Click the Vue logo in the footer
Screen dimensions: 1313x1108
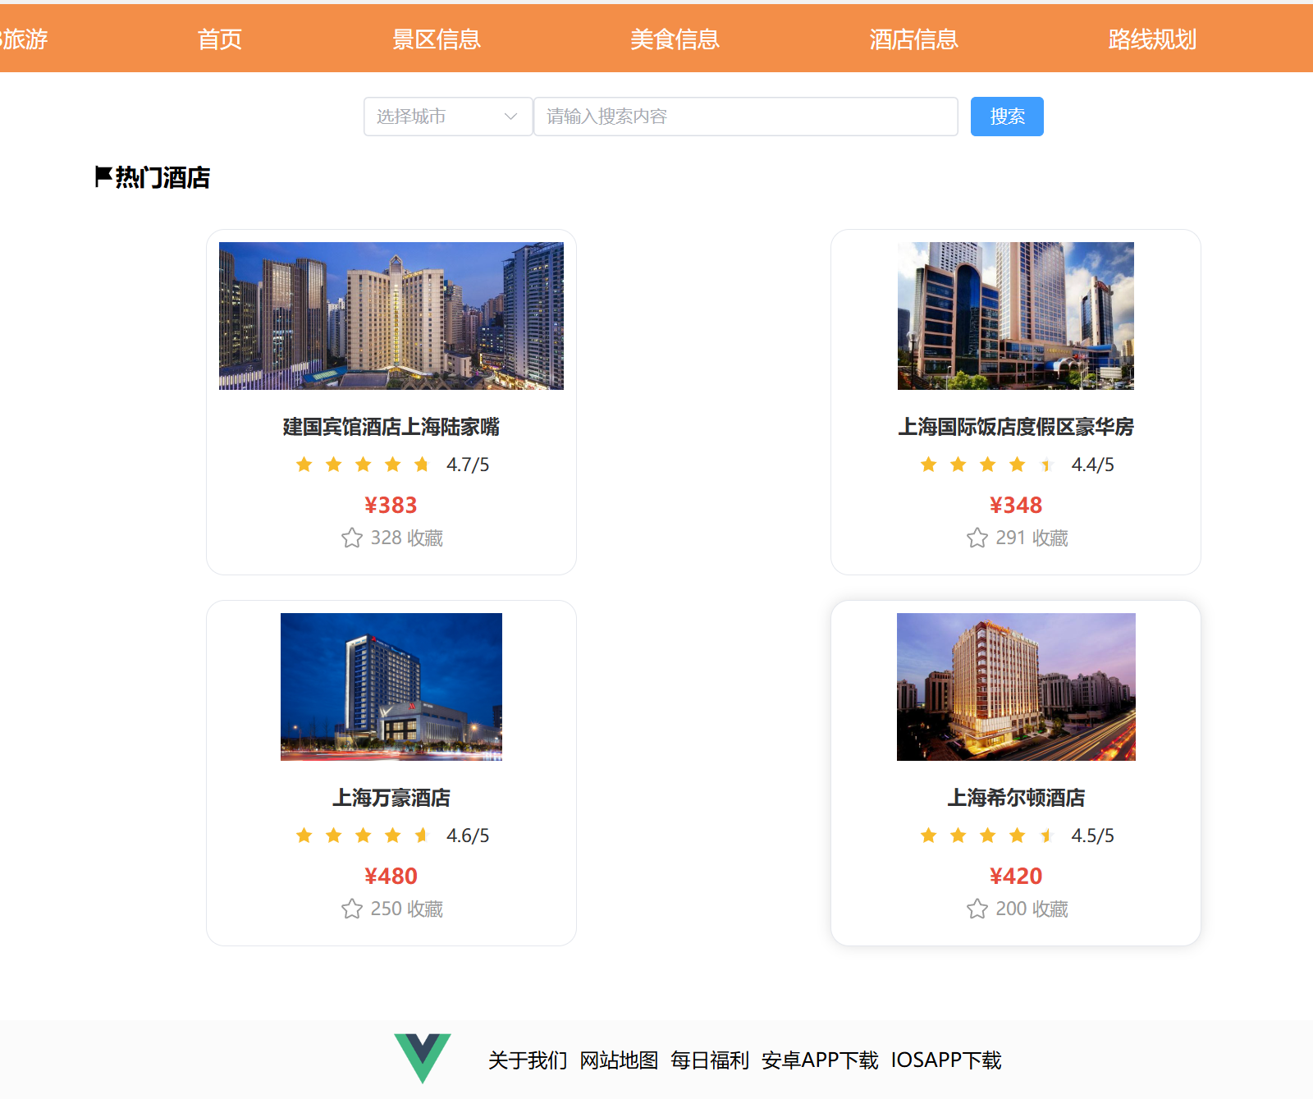[x=423, y=1059]
